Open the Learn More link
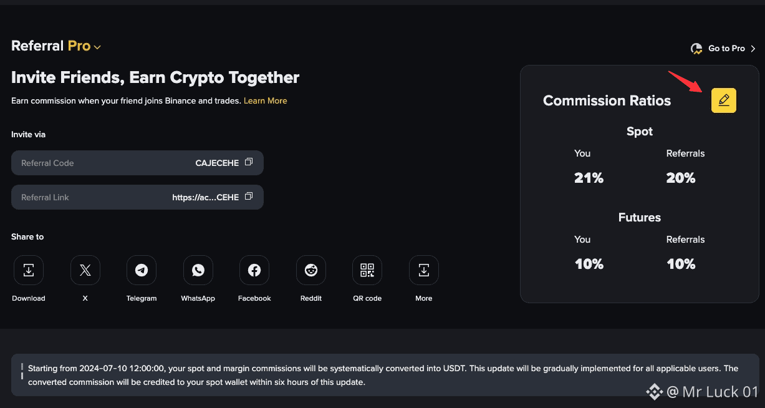The image size is (765, 408). click(265, 100)
